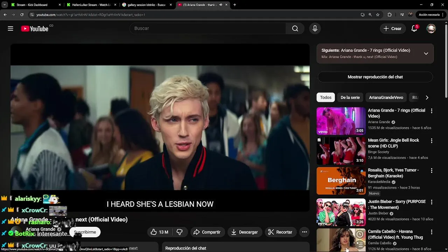Like the video with 13 M thumbs-up
This screenshot has height=252, width=448.
coord(159,232)
